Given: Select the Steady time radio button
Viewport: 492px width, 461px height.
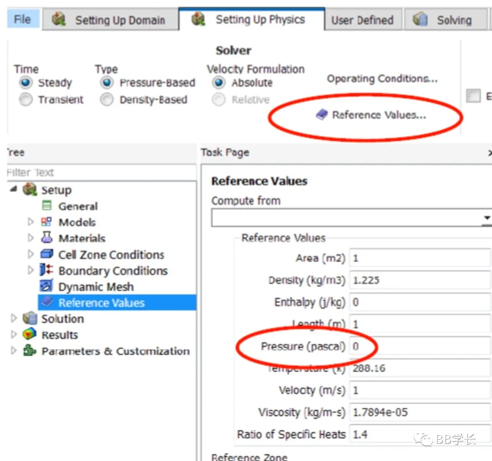Looking at the screenshot, I should click(x=26, y=83).
